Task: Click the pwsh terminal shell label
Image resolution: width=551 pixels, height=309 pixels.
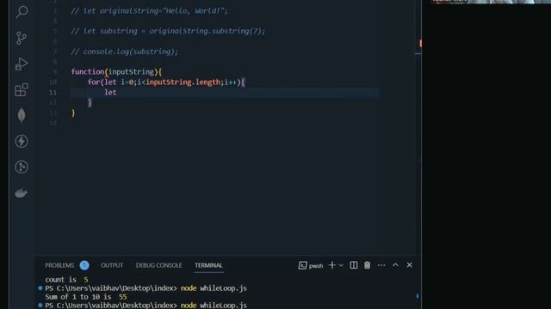Action: (316, 266)
